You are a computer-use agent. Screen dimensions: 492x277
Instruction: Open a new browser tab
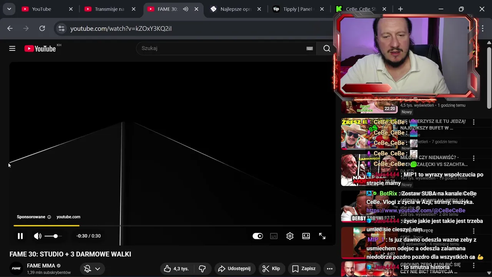coord(401,9)
